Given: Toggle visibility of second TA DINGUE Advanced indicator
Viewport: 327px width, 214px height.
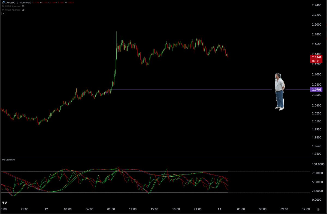Looking at the screenshot, I should point(23,10).
